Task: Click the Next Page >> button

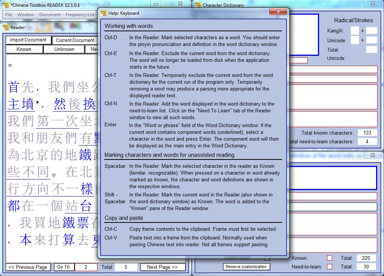Action: [x=162, y=267]
